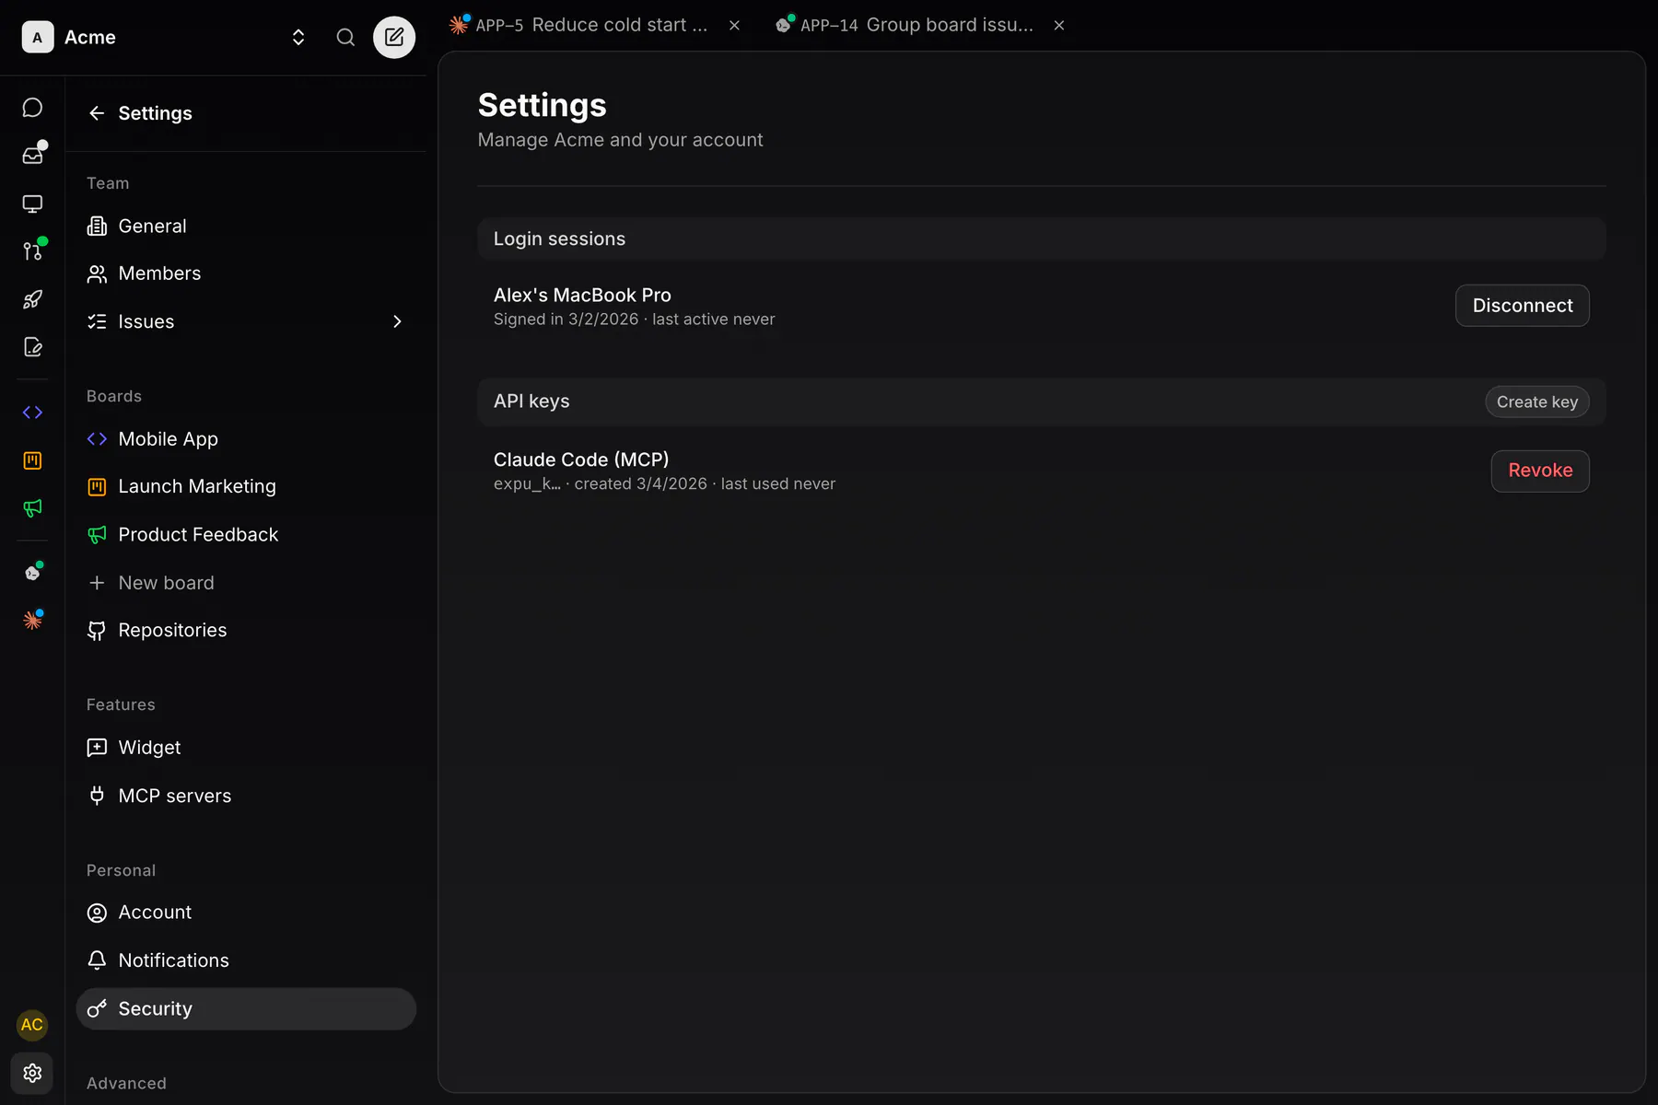Open Notifications settings
Screen dimensions: 1658x1105
point(246,960)
